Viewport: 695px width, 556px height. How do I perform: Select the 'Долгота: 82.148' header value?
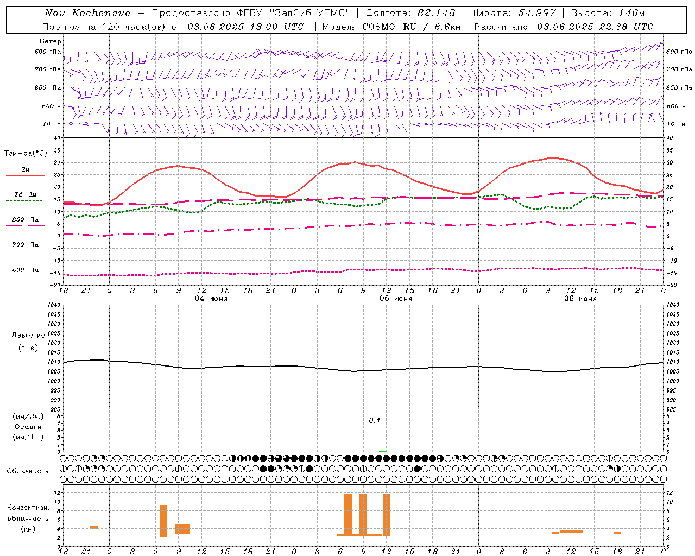coord(410,13)
